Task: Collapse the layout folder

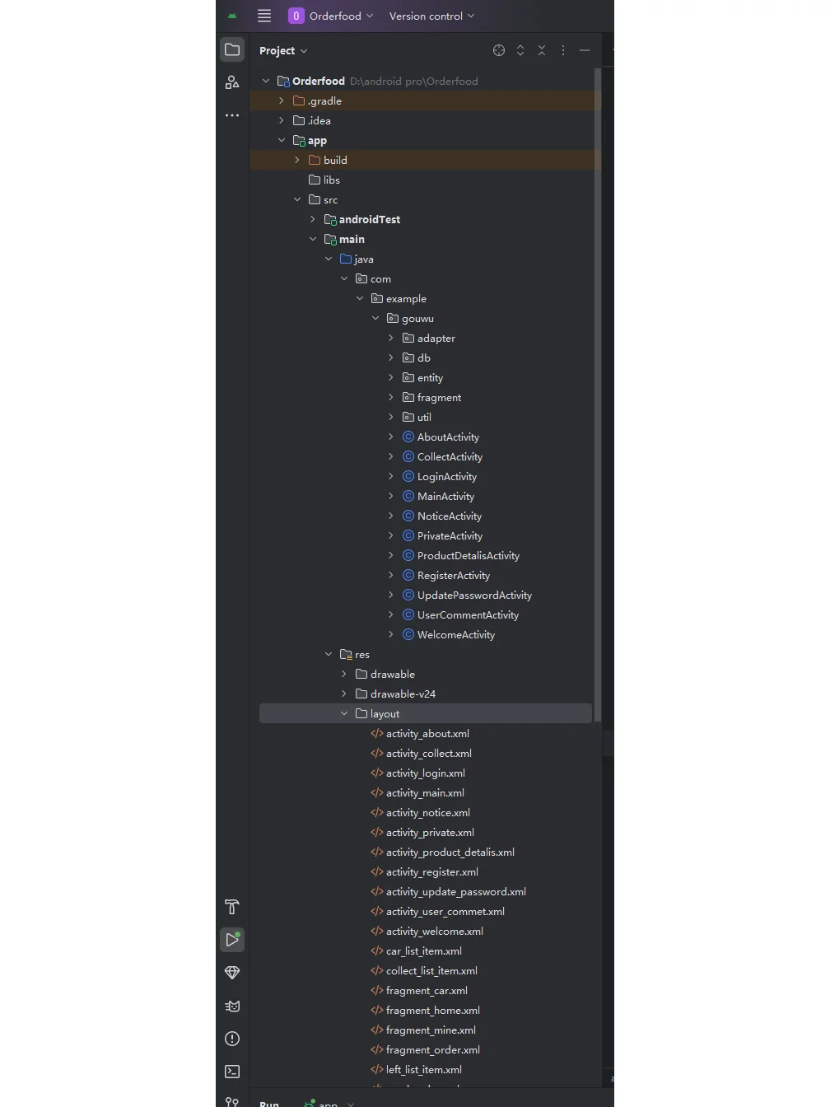Action: tap(344, 713)
